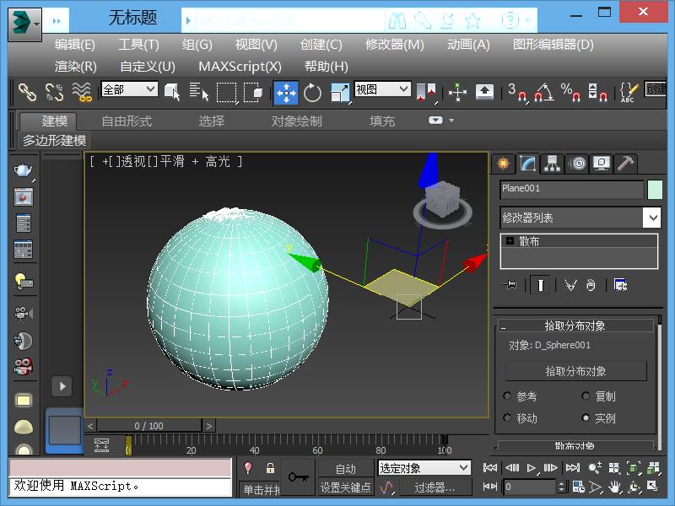The height and width of the screenshot is (506, 675).
Task: Click the Pin Stack icon
Action: pyautogui.click(x=510, y=285)
